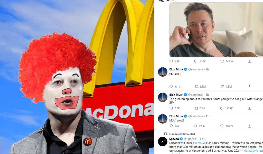
Task: Click Elon Musk name on $MCDC tweet
Action: (176, 69)
